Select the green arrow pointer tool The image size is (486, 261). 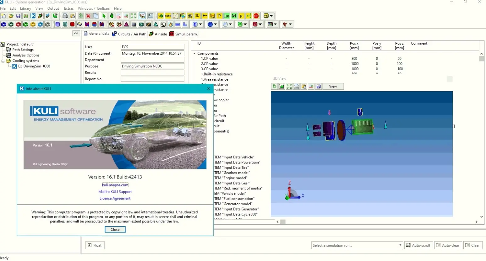tap(104, 16)
